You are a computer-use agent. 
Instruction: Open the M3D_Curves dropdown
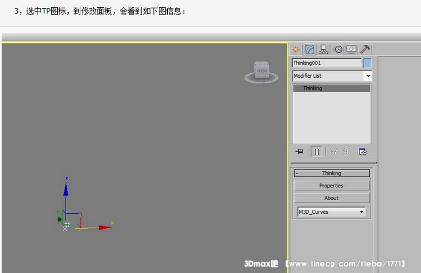coord(332,211)
